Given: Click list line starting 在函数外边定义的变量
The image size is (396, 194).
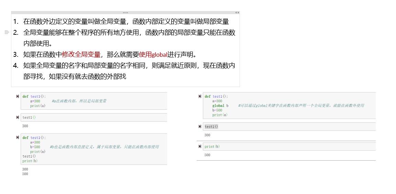Looking at the screenshot, I should point(126,22).
